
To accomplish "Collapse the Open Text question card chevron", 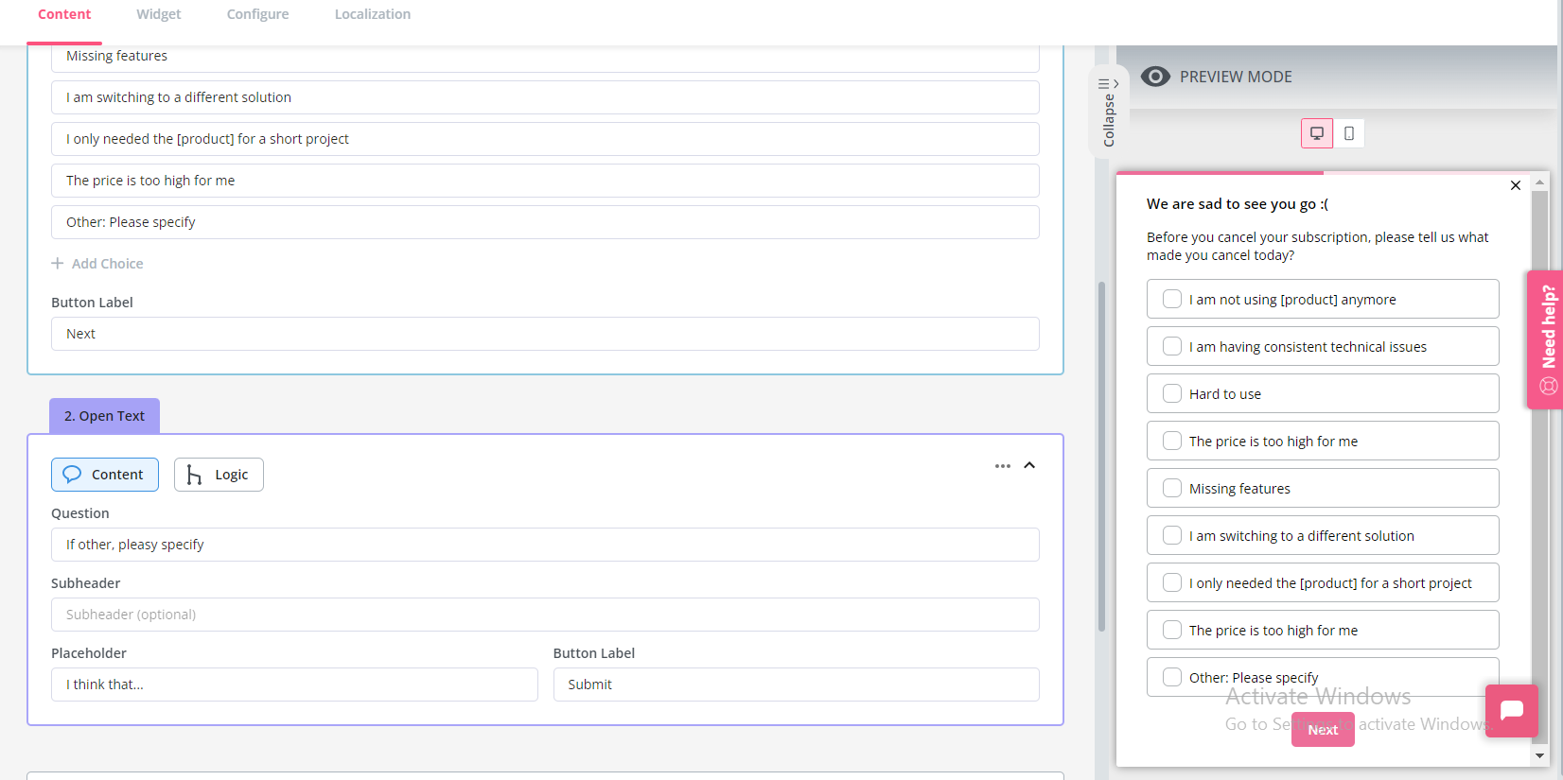I will 1029,466.
